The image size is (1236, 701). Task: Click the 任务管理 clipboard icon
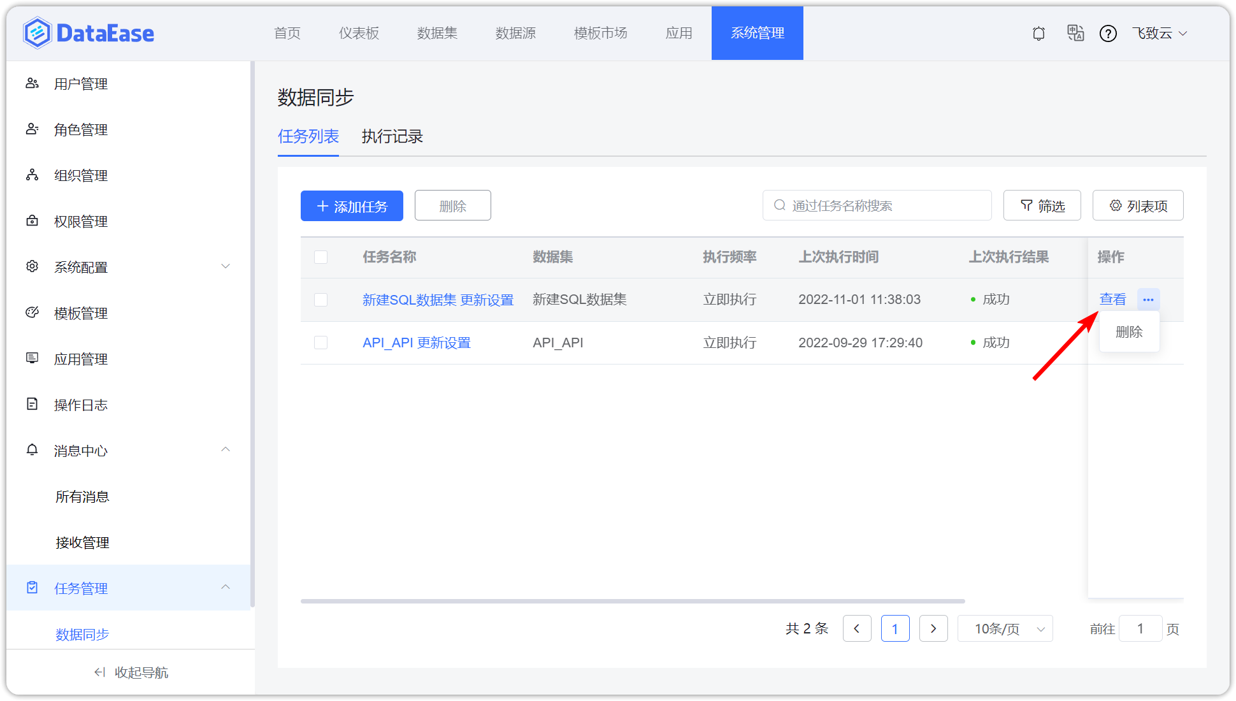click(32, 588)
